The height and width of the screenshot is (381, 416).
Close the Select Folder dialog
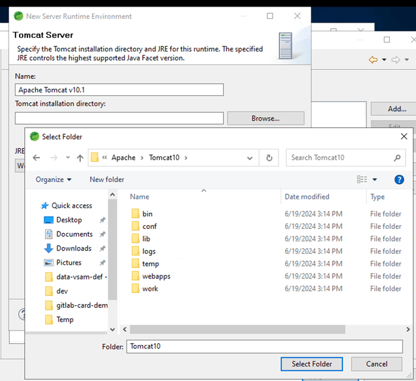coord(404,136)
